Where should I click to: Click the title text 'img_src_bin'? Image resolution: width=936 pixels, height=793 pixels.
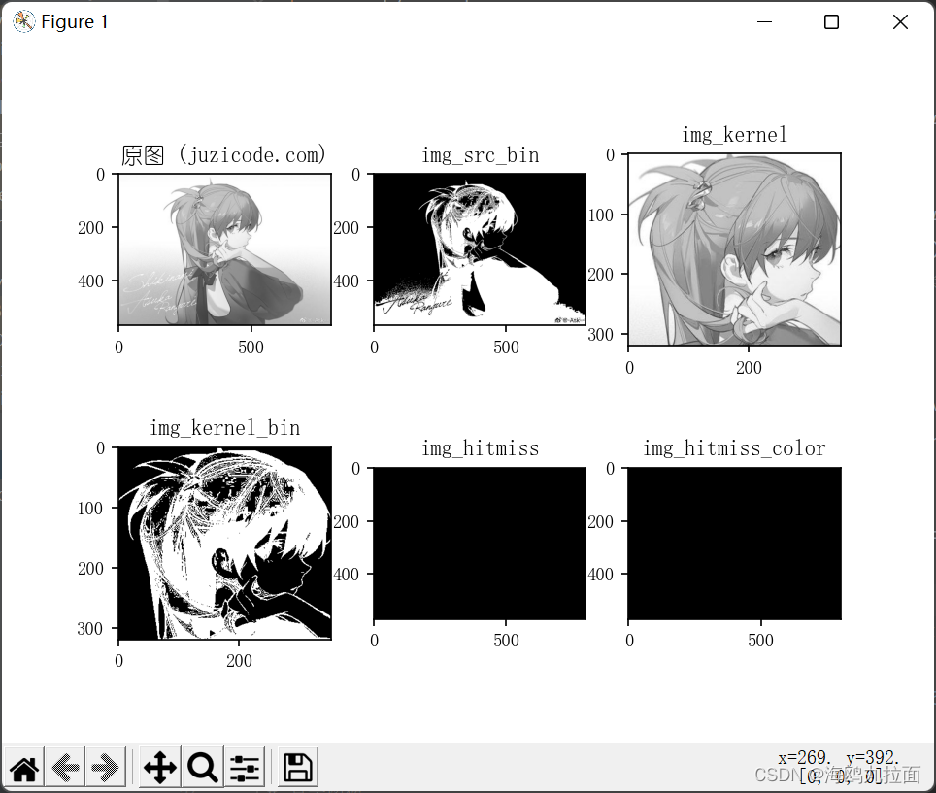(481, 155)
